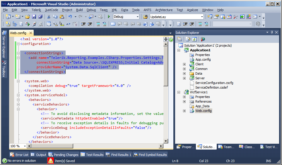This screenshot has width=282, height=165.
Task: Switch to the Error List tab
Action: coord(19,155)
